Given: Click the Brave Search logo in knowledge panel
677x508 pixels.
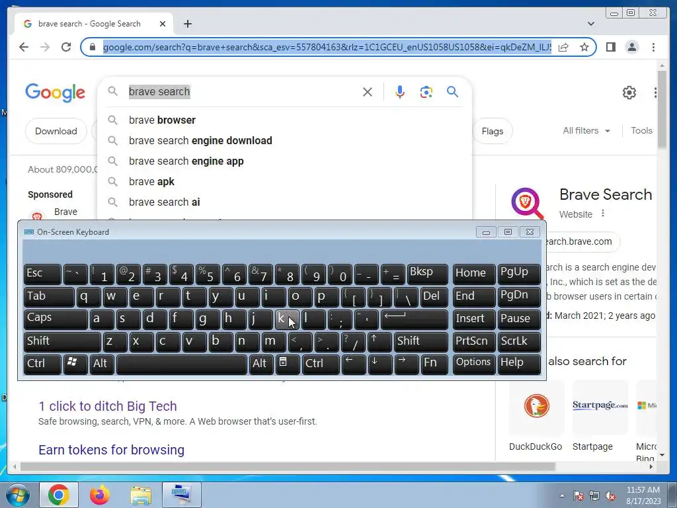Looking at the screenshot, I should pos(528,203).
